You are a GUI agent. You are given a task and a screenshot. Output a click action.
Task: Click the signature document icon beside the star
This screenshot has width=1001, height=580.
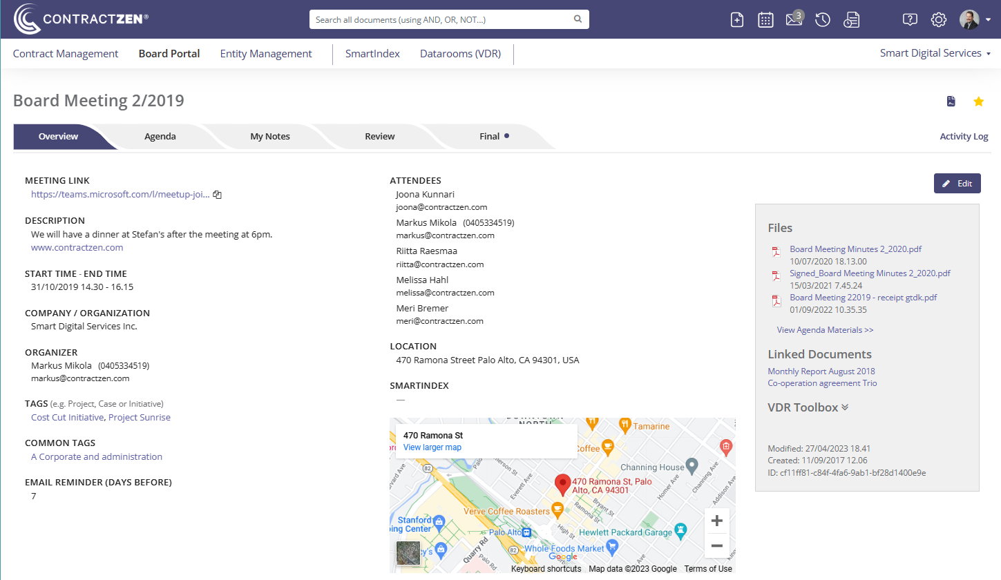pyautogui.click(x=951, y=101)
